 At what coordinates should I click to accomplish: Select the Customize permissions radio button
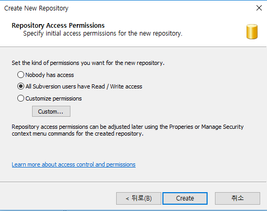pyautogui.click(x=20, y=98)
